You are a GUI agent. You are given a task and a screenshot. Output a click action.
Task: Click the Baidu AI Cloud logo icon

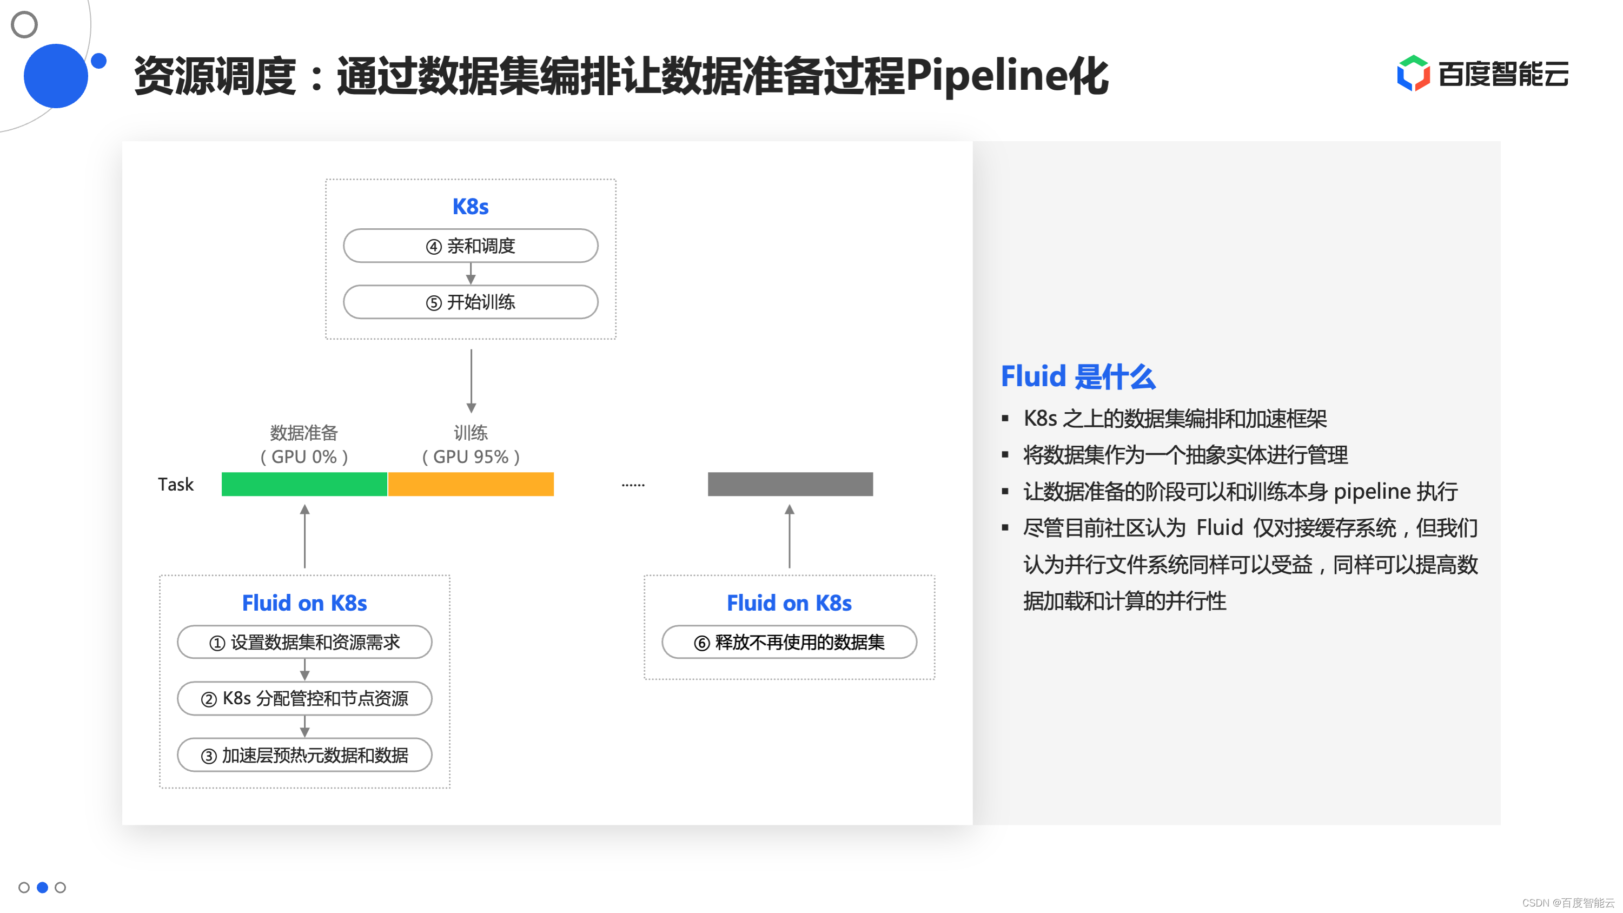click(1413, 74)
